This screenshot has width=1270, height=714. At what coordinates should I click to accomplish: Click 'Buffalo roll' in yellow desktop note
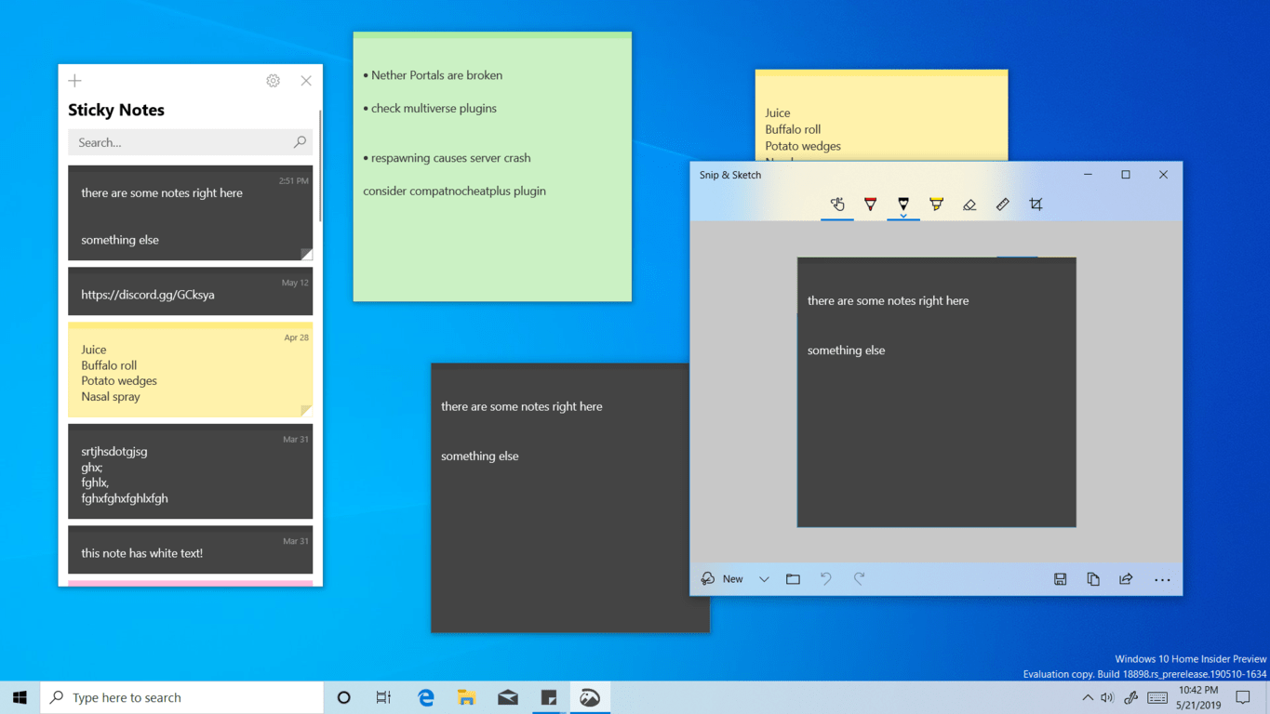tap(793, 129)
